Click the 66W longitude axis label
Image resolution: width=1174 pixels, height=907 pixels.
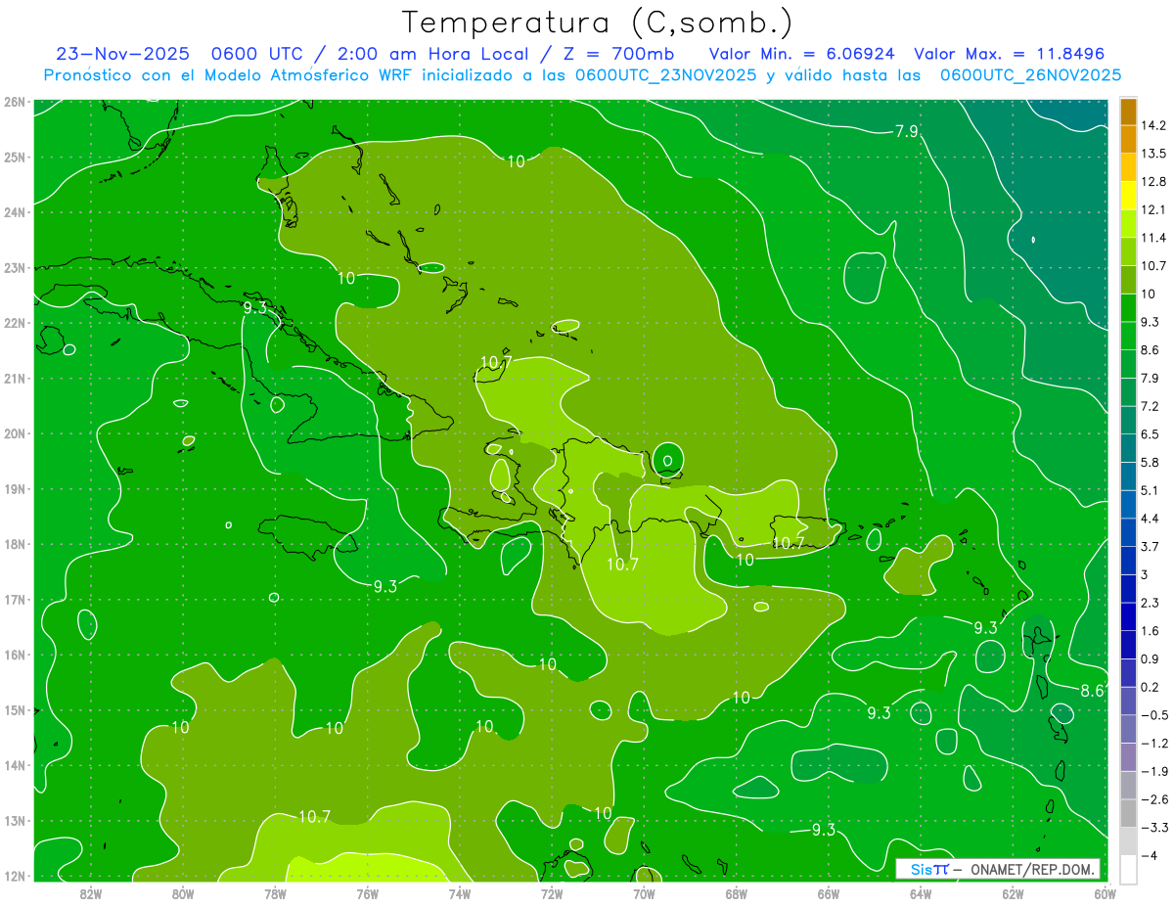click(828, 893)
